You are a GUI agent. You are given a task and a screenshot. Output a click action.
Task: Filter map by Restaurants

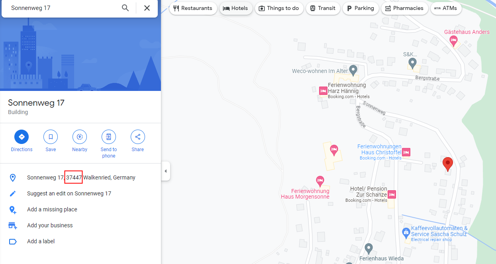point(193,8)
